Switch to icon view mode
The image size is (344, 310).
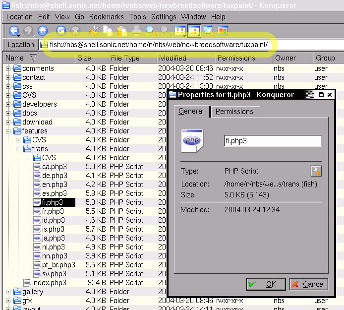coord(180,31)
